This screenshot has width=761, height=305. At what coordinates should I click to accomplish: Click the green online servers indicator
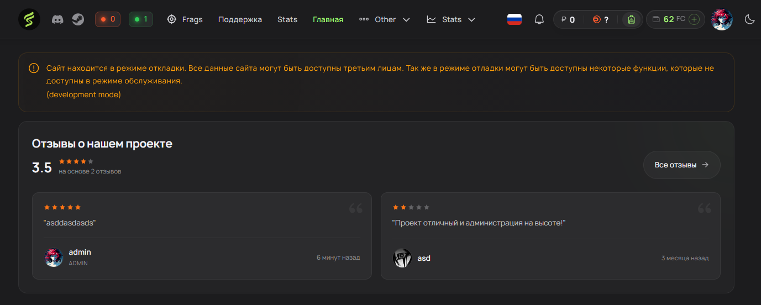point(141,19)
